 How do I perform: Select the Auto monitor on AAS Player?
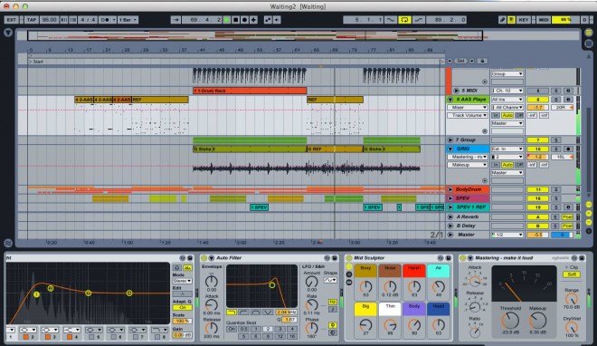point(507,115)
